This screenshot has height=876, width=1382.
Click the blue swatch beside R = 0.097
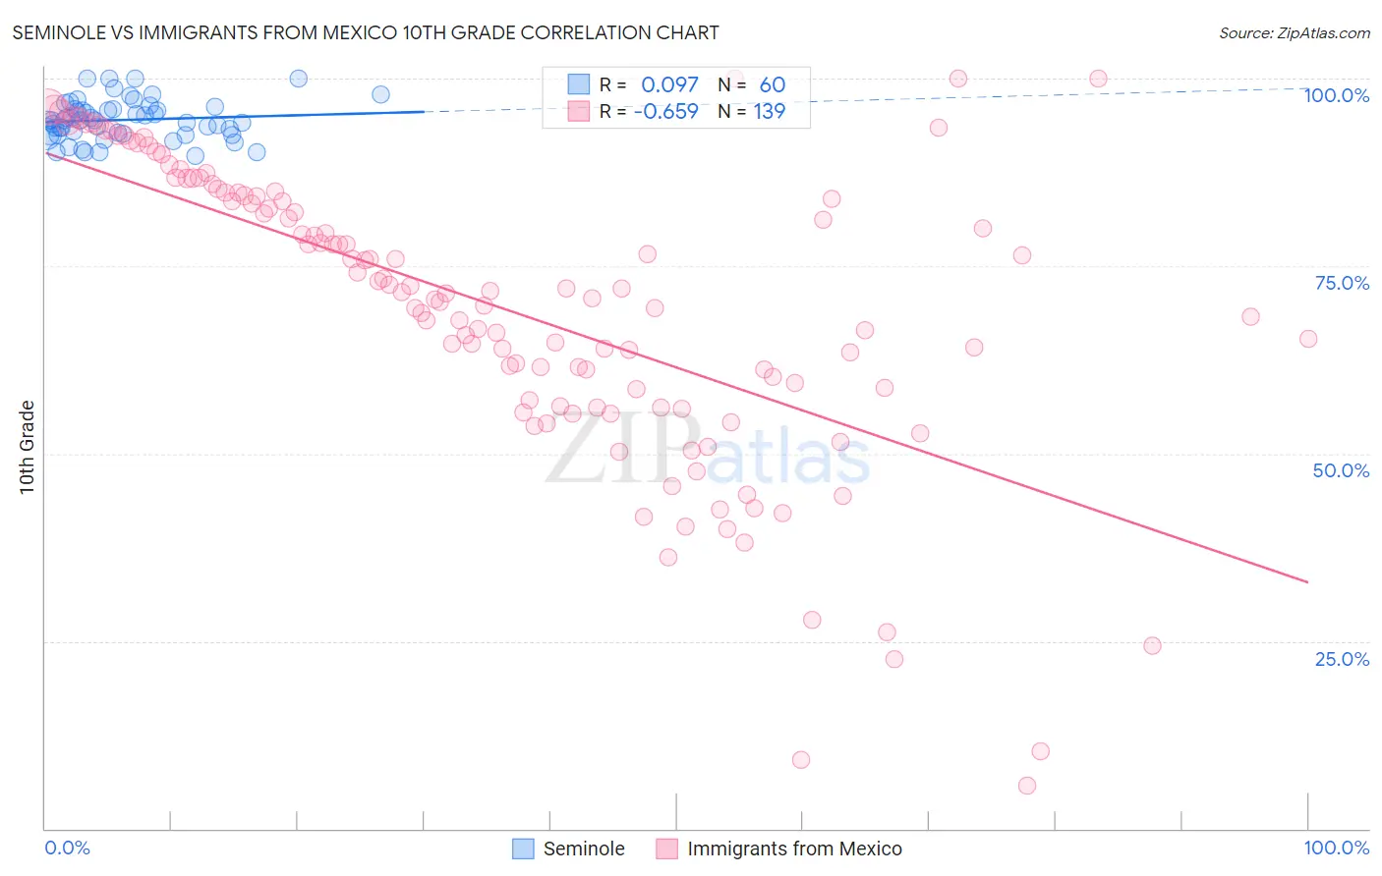coord(579,84)
